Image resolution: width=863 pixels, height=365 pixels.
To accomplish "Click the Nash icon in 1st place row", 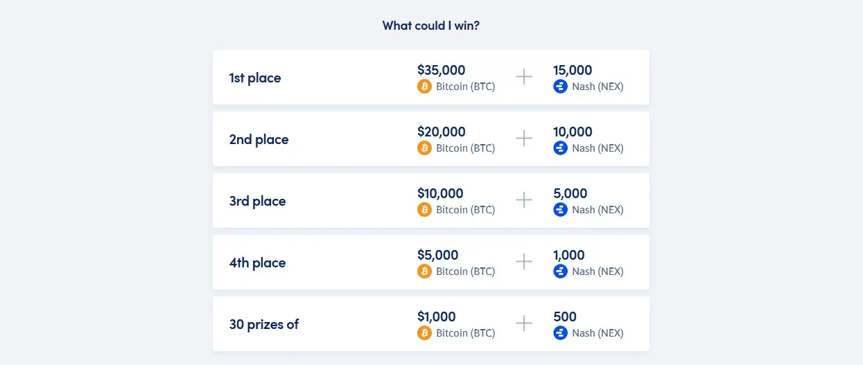I will point(560,87).
